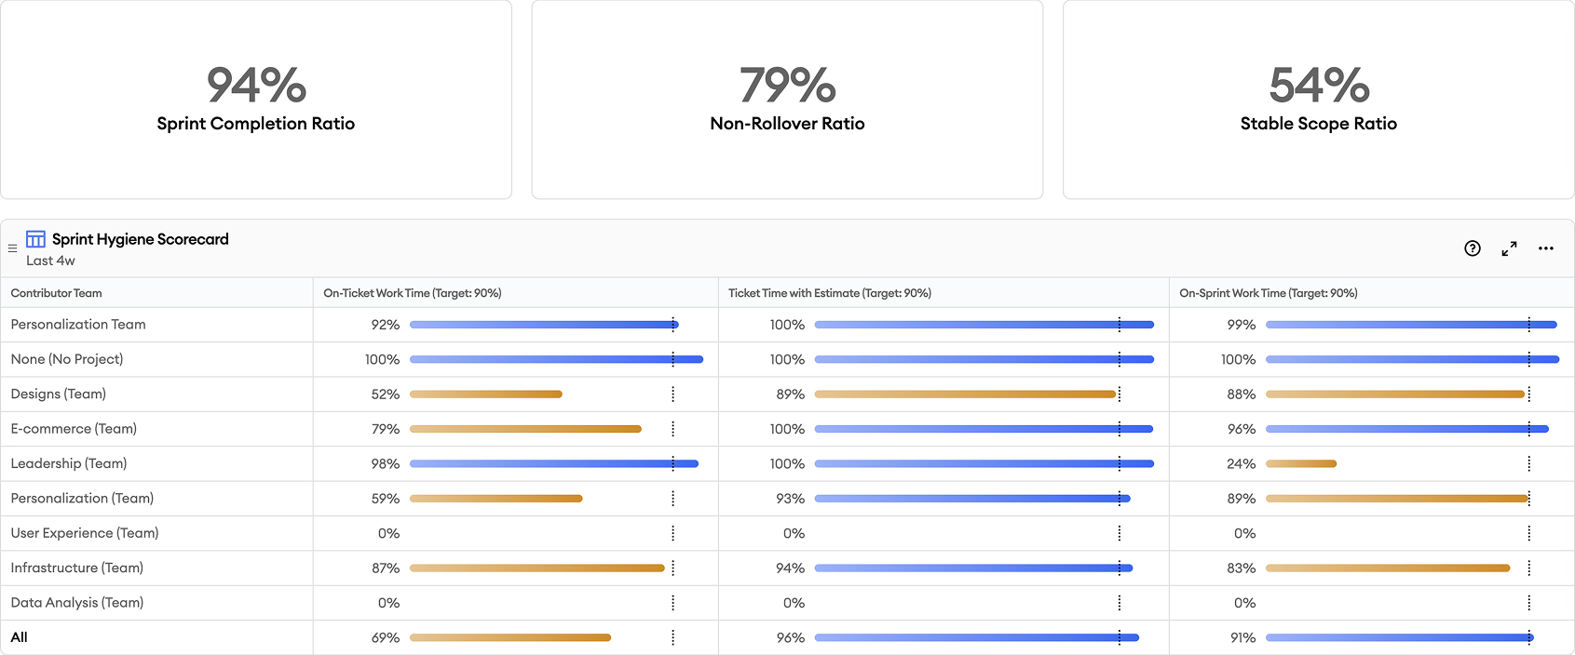Select the All summary row

[20, 637]
